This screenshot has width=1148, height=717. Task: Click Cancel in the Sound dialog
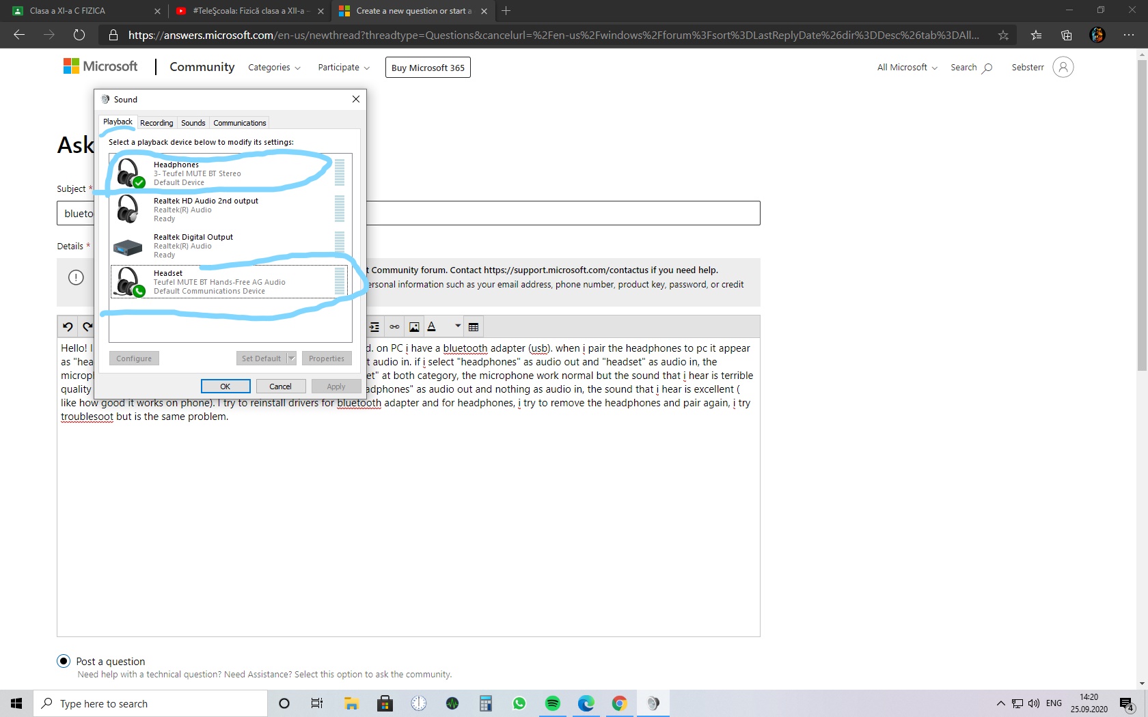tap(280, 386)
